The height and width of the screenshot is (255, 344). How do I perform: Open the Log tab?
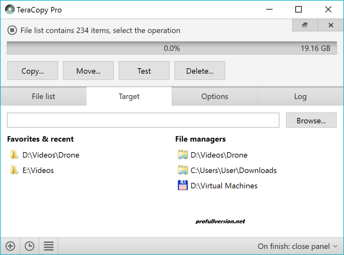tap(300, 96)
